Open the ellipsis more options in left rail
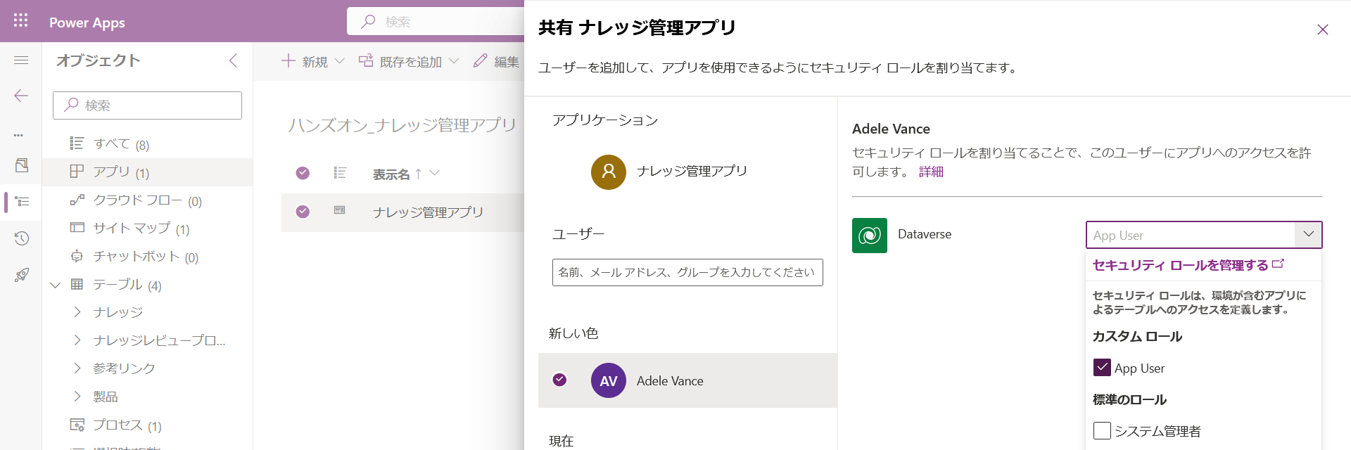 19,134
